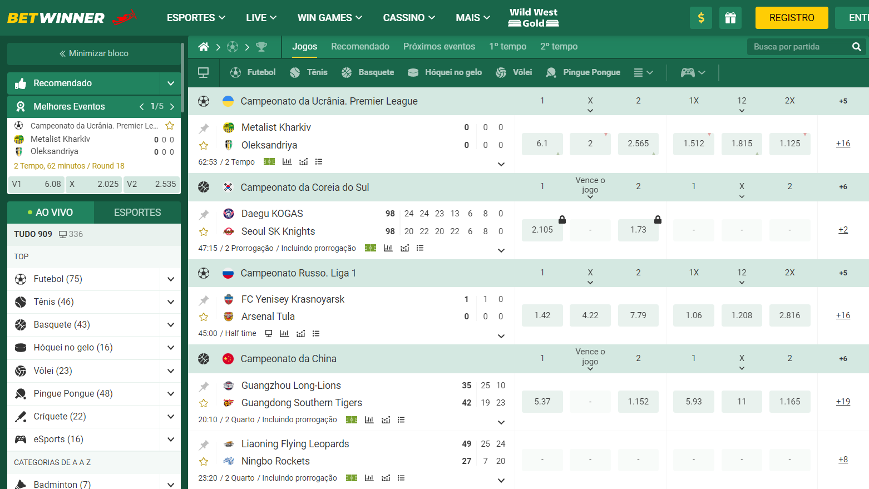Expand LIVE menu in top navigation
869x489 pixels.
tap(261, 18)
